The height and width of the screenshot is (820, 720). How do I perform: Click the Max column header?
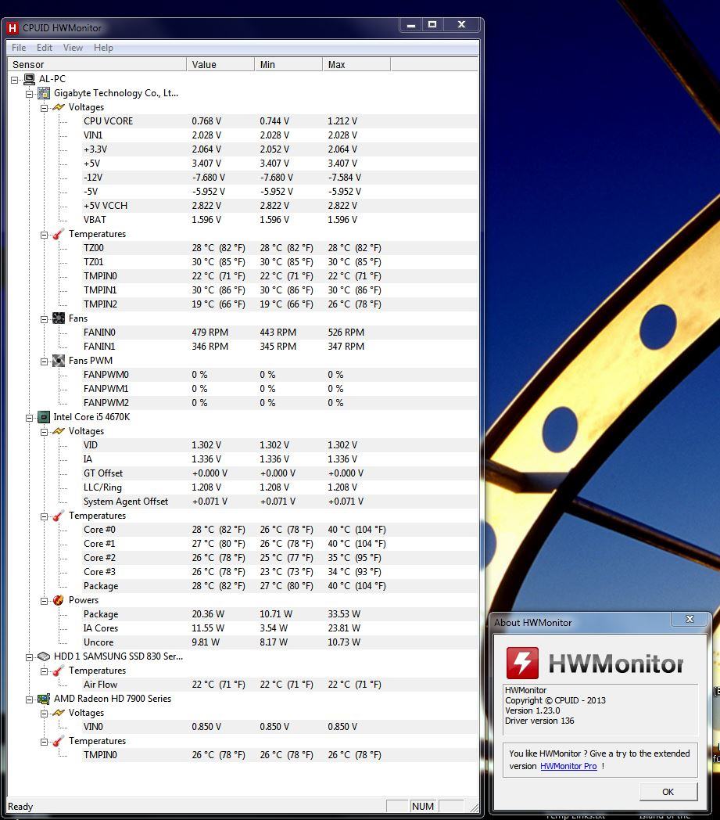click(356, 64)
